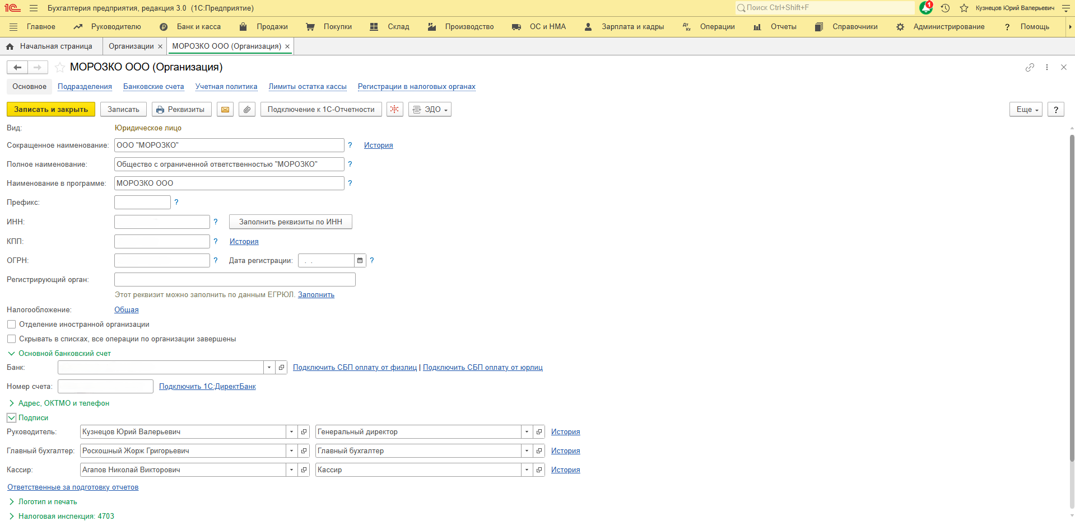Open the 'Учетная политика' link
Viewport: 1075px width, 526px height.
point(226,87)
